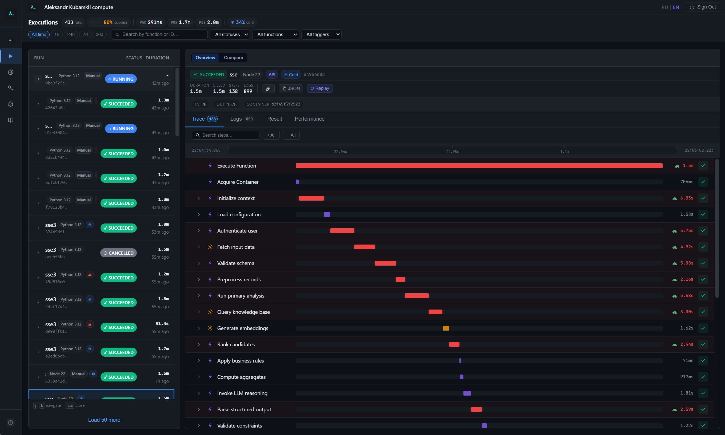Click the sun icon beside Fetch input data

210,247
